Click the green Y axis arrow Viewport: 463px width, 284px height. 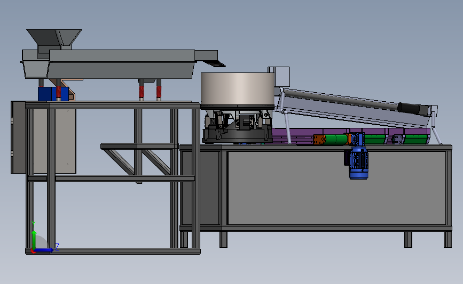(x=34, y=239)
